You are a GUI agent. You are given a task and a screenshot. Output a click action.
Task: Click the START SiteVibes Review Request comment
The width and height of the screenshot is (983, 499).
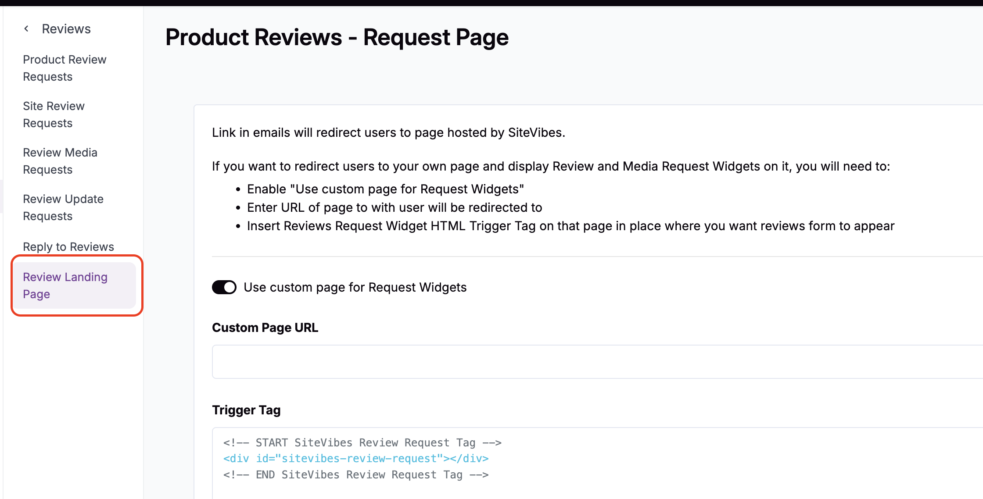pos(362,442)
